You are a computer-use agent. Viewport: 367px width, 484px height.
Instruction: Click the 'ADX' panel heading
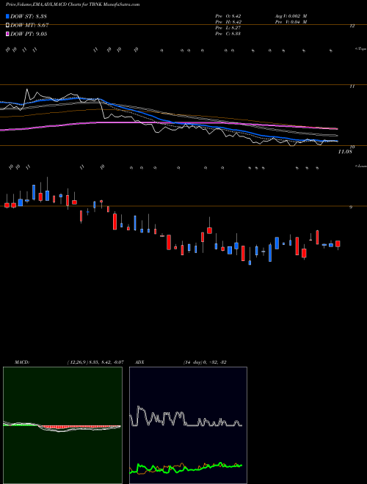pos(139,362)
